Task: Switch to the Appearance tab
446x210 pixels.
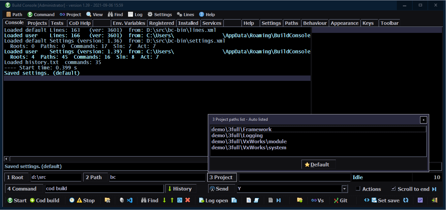Action: (345, 23)
